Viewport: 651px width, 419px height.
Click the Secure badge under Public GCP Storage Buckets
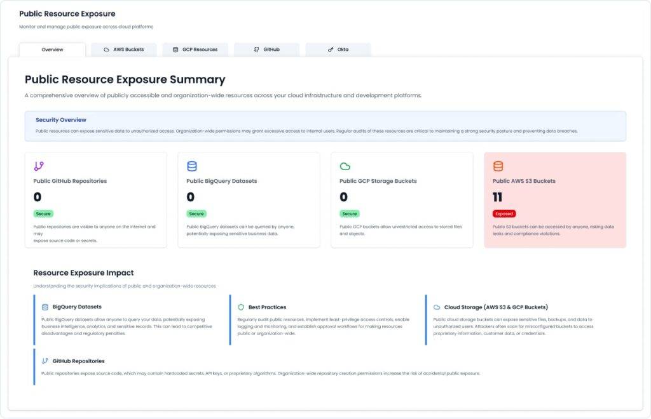350,214
